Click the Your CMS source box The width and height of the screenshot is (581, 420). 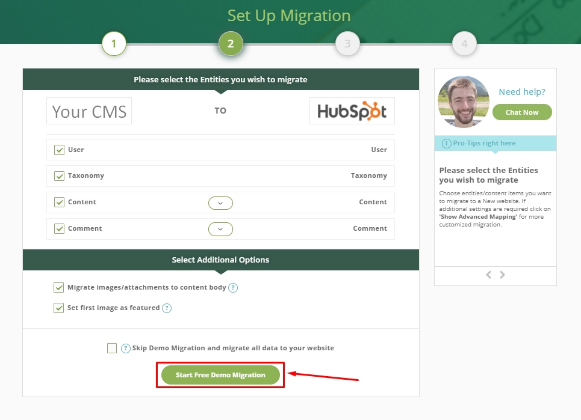coord(89,111)
